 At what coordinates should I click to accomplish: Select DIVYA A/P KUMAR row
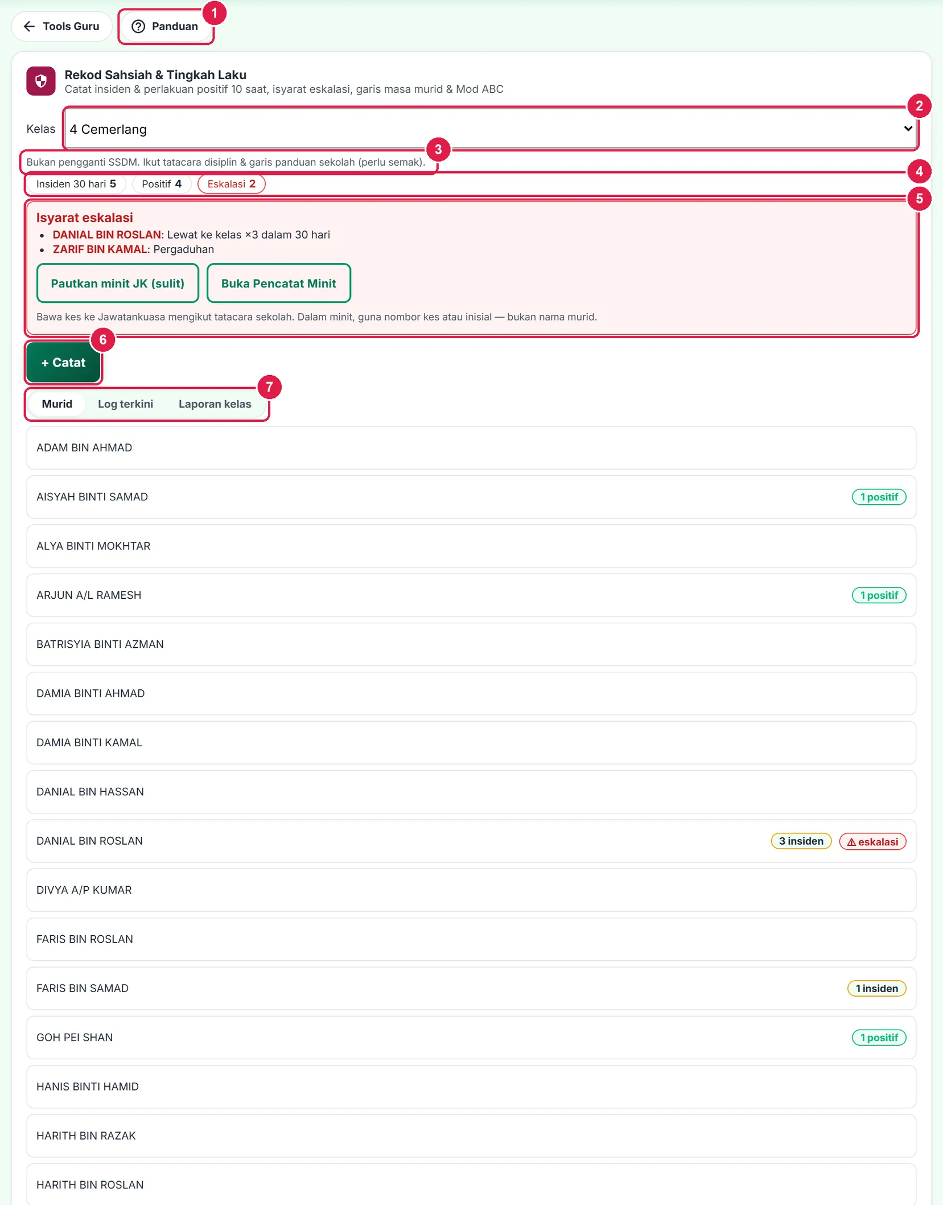coord(471,890)
